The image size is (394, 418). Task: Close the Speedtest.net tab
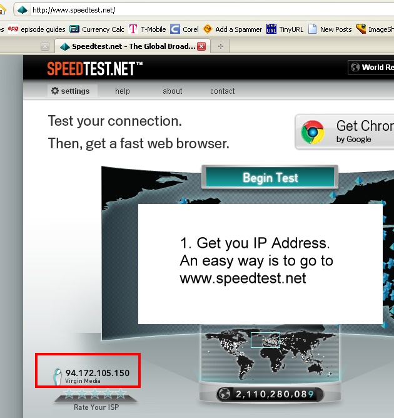[x=201, y=46]
